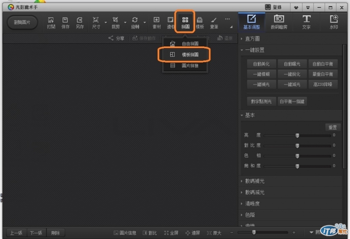350x239 pixels.
Task: Click the zoom out minus icon
Action: [232, 232]
